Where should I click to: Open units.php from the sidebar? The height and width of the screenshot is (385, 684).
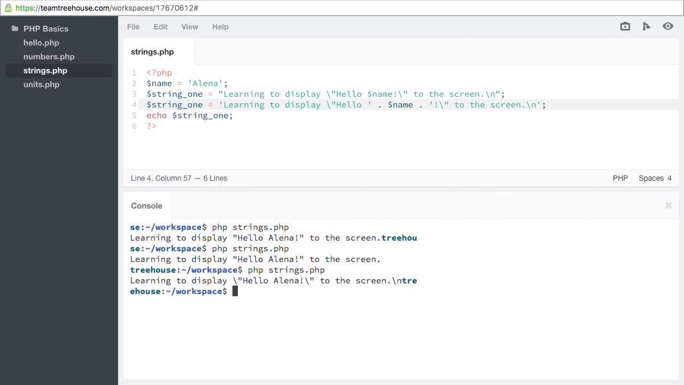point(41,84)
